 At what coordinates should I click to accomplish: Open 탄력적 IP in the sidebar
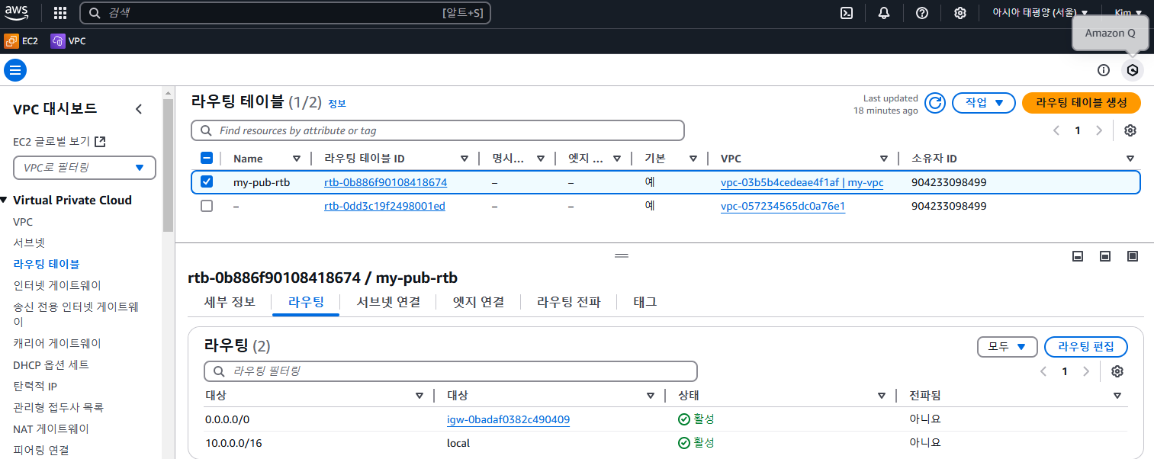click(35, 386)
